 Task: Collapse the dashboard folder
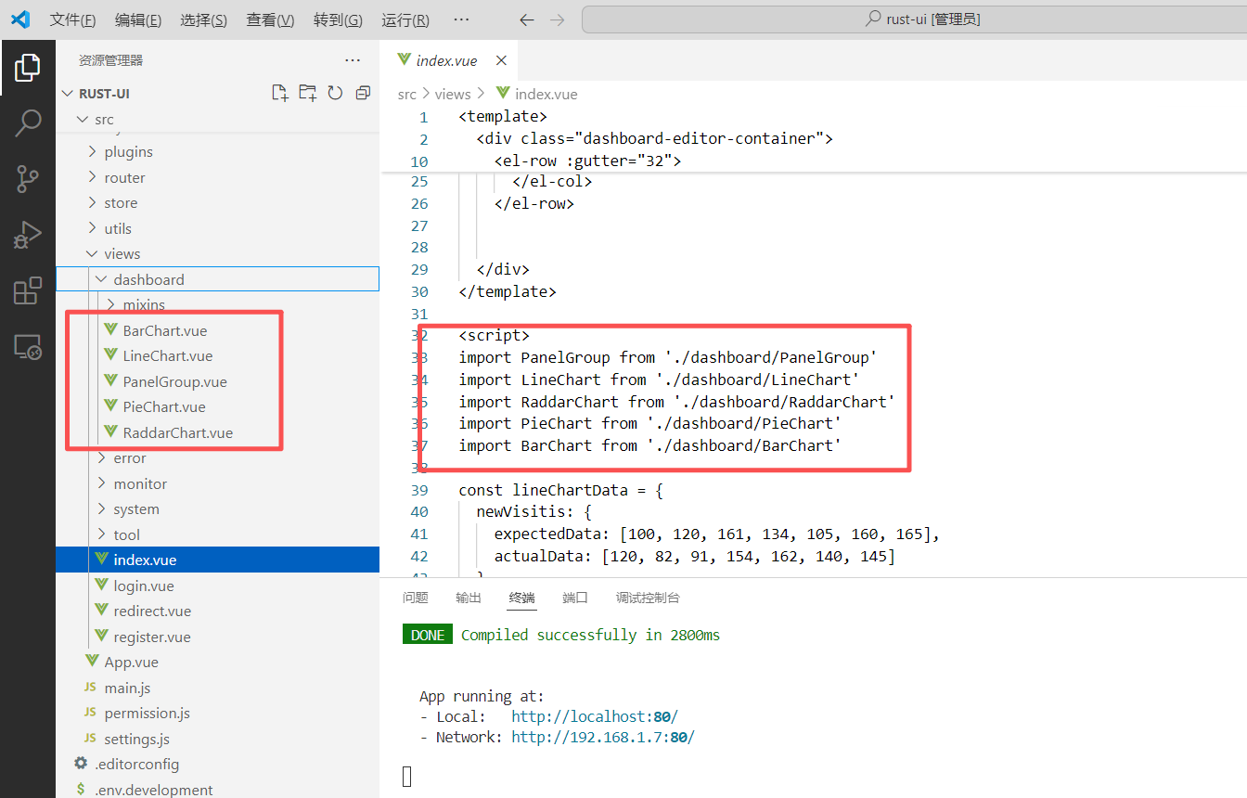148,279
